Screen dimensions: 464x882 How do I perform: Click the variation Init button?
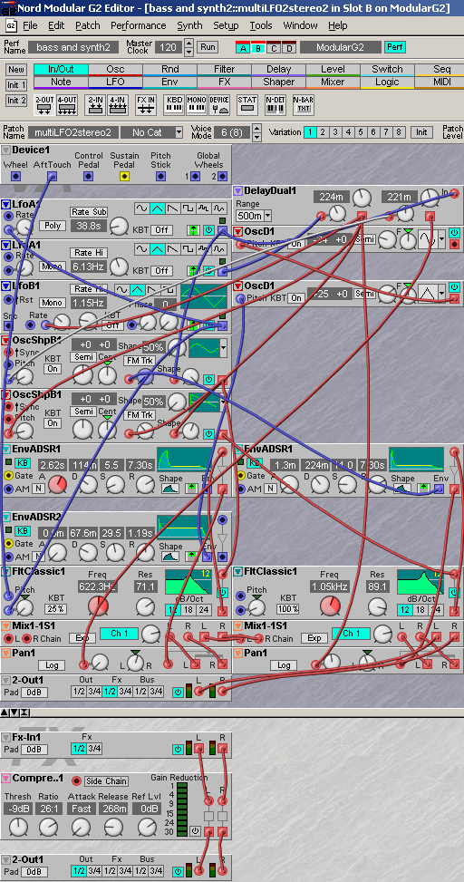(421, 132)
